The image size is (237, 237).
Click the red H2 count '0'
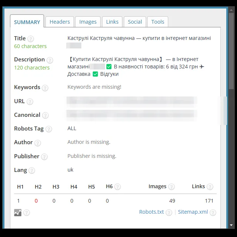tap(36, 201)
